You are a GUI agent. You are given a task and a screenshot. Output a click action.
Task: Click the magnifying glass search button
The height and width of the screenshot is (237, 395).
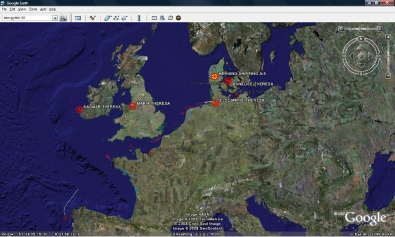63,18
